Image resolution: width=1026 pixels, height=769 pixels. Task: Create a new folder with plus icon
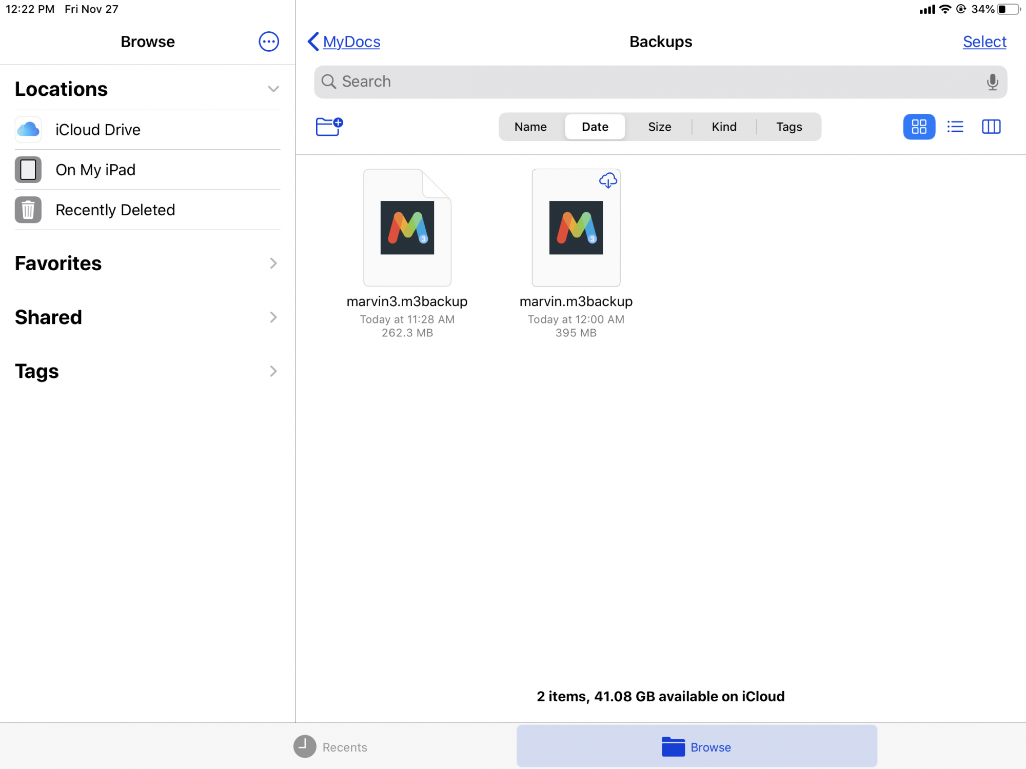(329, 126)
